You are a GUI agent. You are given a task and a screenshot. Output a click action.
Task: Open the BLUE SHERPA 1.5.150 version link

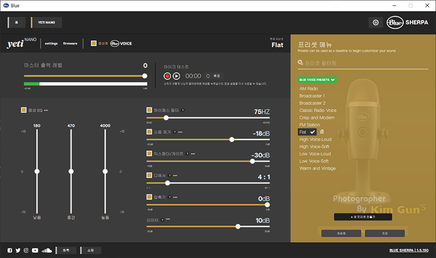click(x=409, y=250)
